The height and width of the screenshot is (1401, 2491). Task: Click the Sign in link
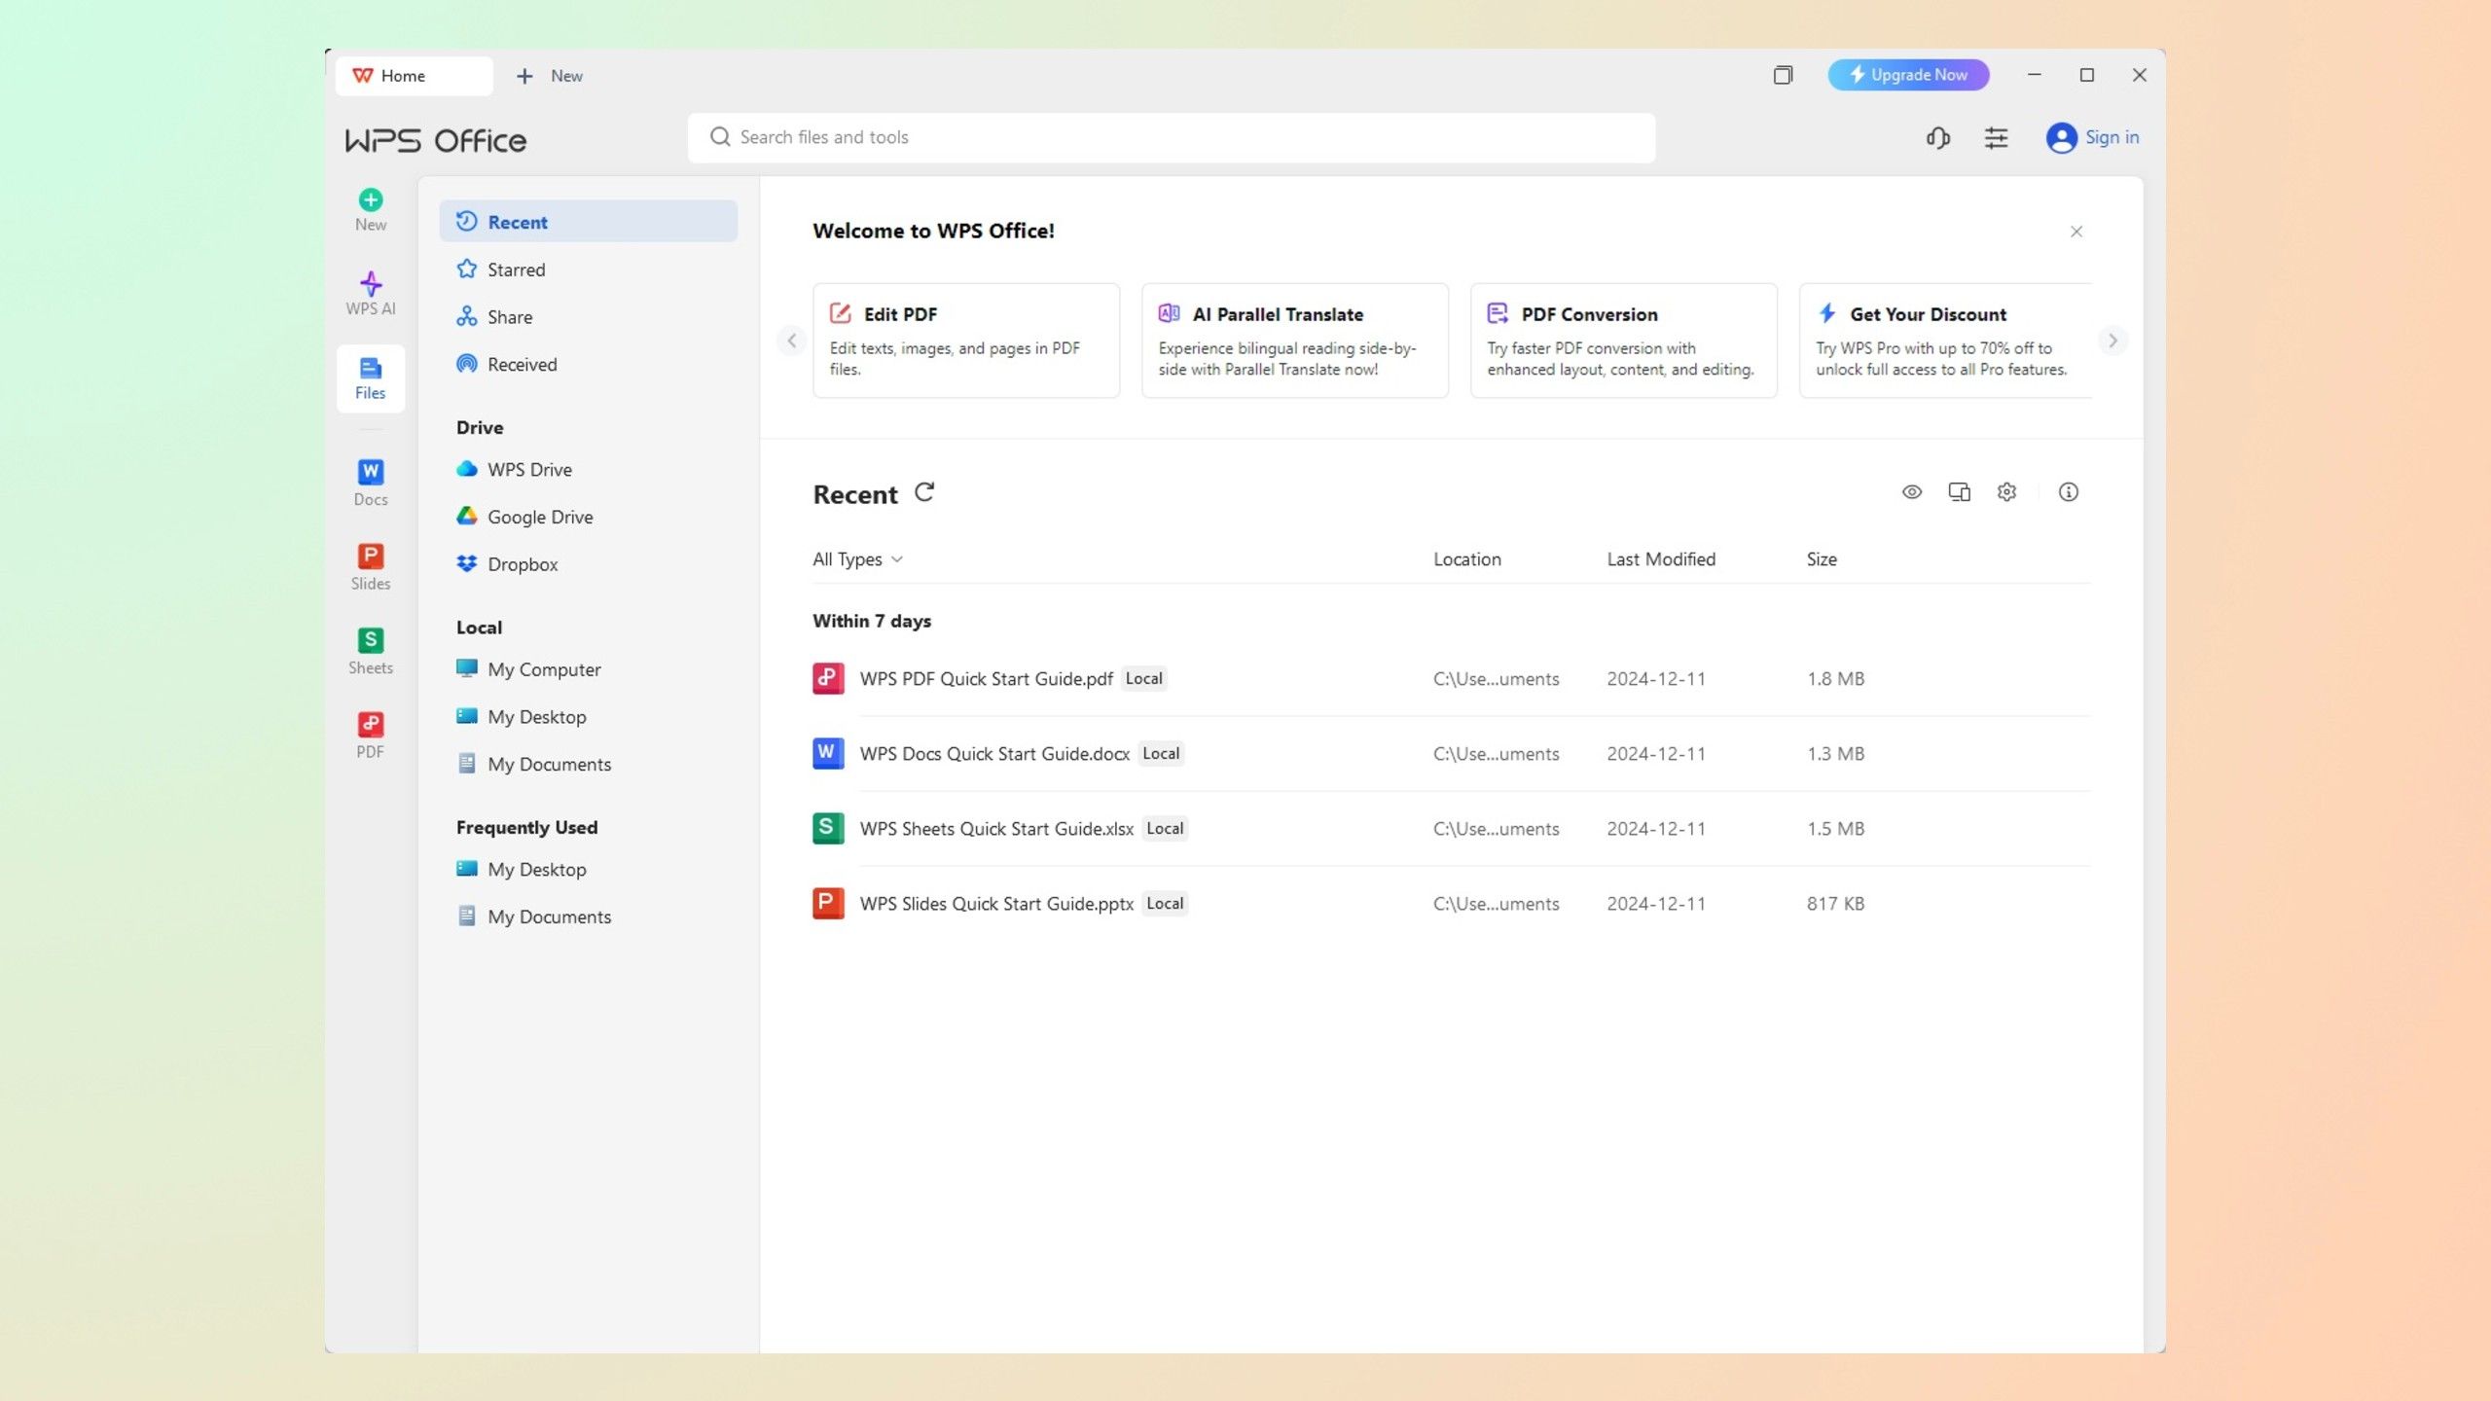(x=2112, y=137)
